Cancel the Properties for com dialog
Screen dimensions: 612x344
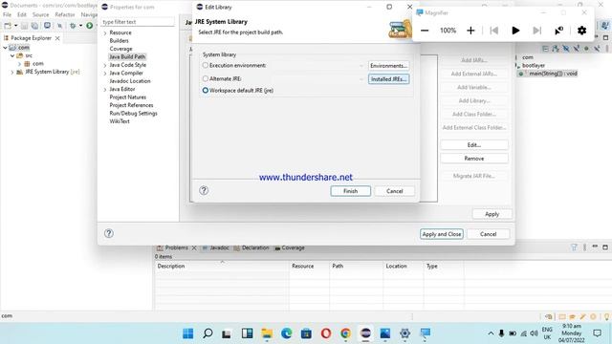(x=489, y=234)
